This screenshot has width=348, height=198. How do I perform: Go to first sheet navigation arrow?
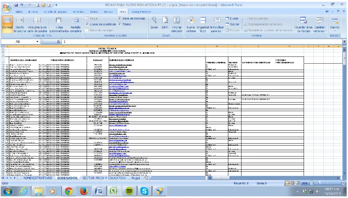click(x=3, y=178)
